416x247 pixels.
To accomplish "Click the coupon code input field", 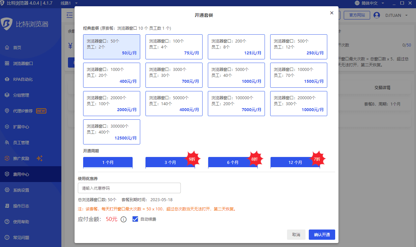I will (129, 188).
